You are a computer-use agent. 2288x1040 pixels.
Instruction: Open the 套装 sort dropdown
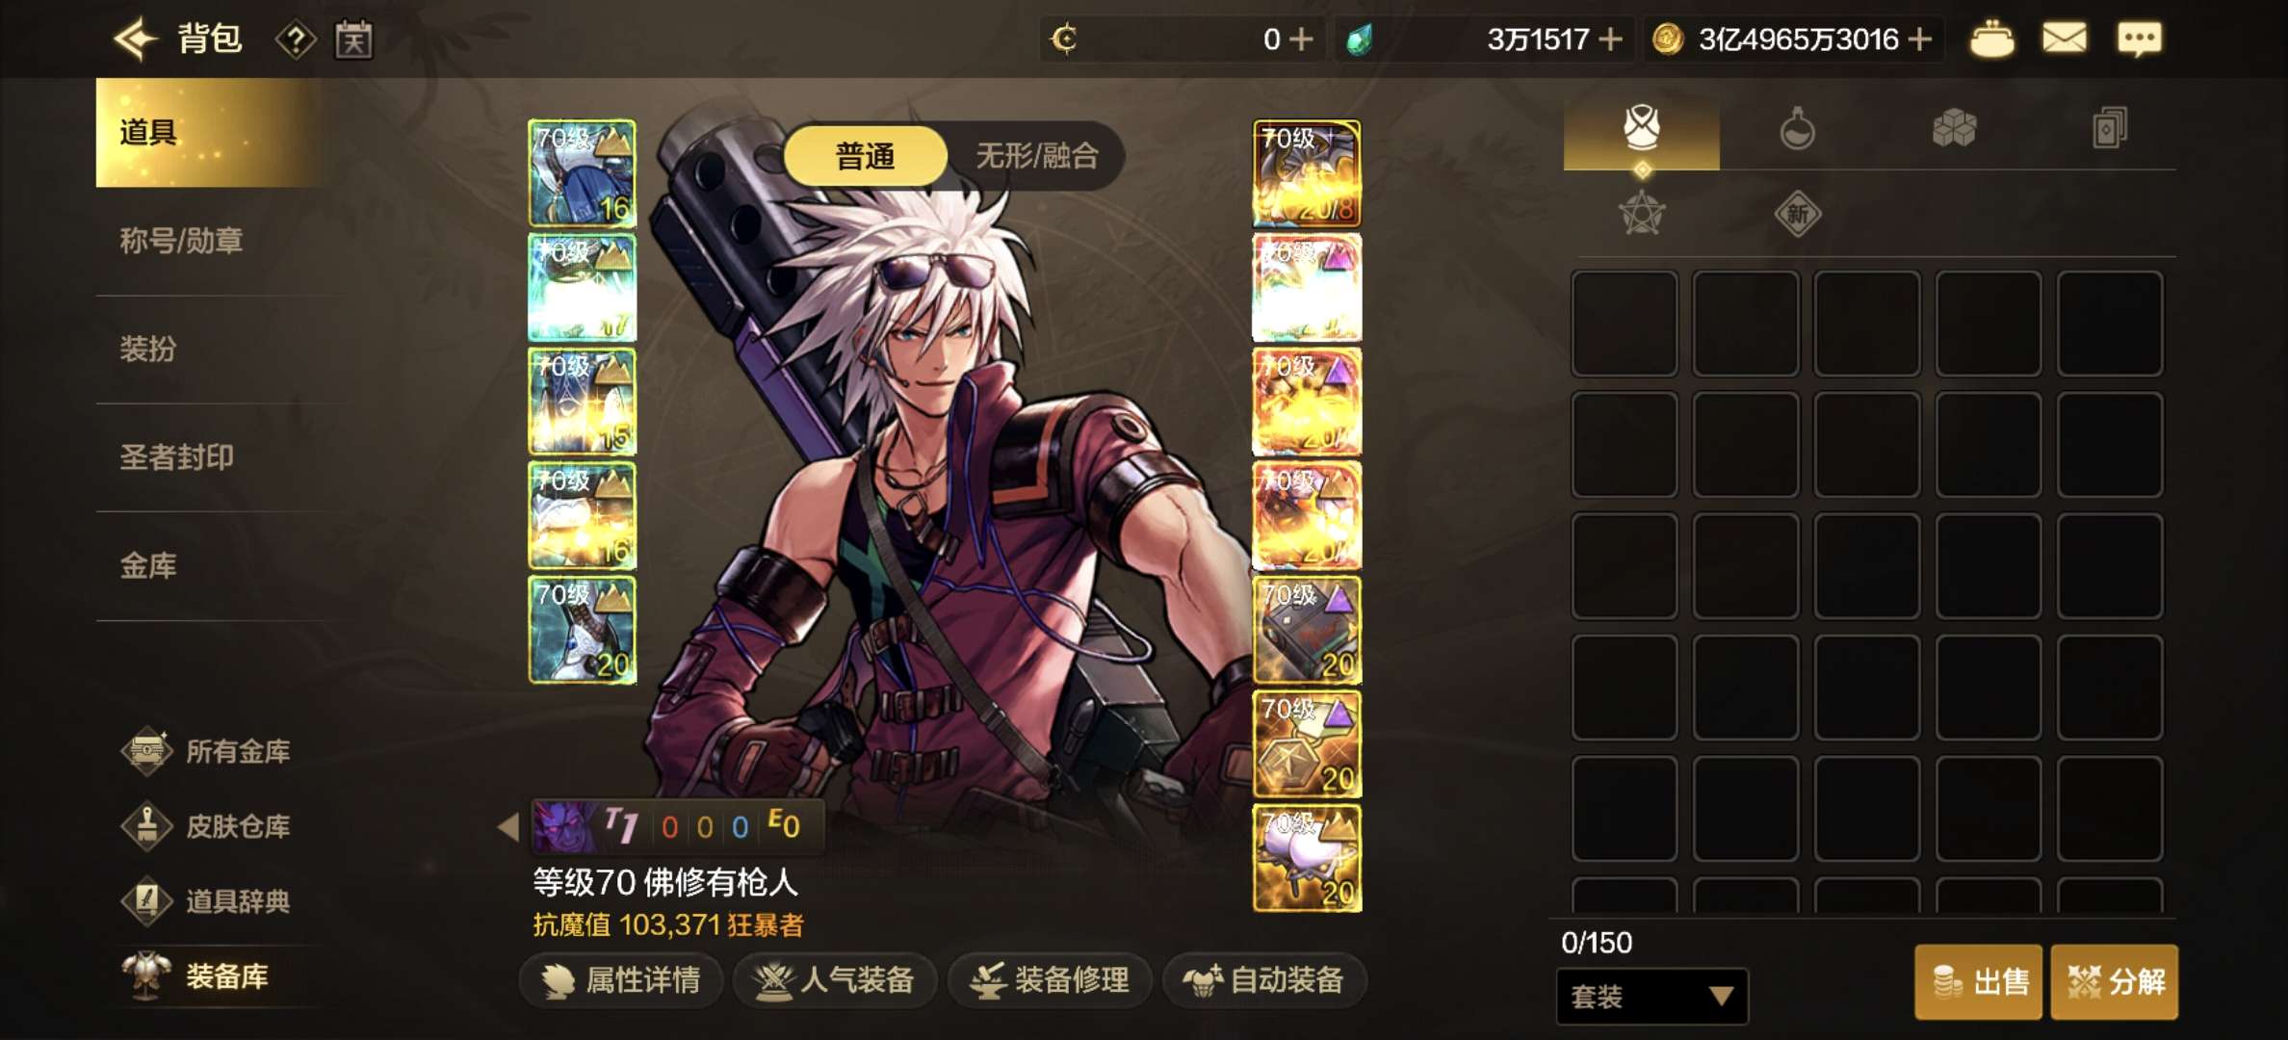pyautogui.click(x=1652, y=996)
